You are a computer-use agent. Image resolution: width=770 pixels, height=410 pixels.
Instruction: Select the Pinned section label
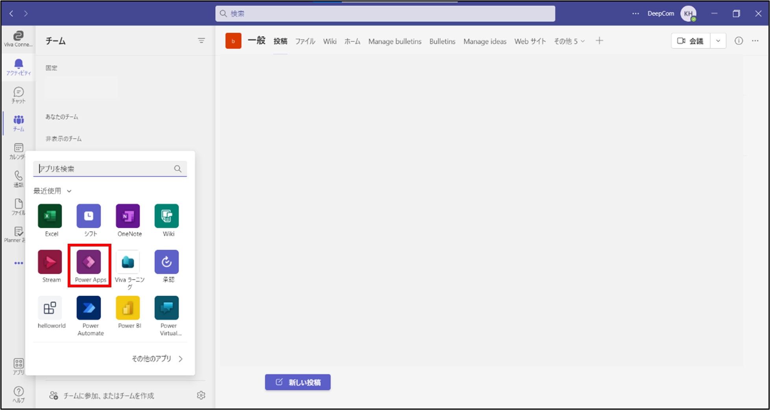51,68
